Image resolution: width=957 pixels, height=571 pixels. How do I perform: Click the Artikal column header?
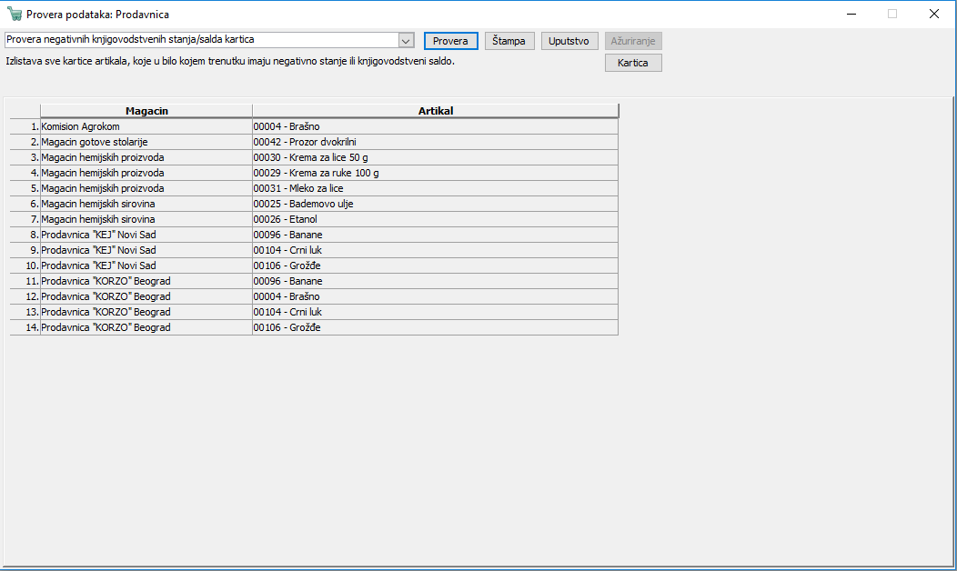coord(435,111)
